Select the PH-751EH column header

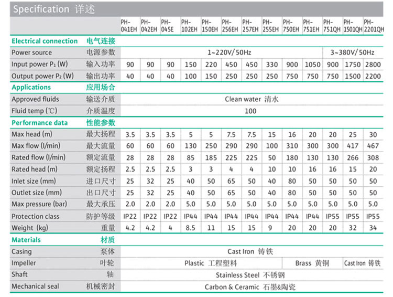tap(311, 26)
